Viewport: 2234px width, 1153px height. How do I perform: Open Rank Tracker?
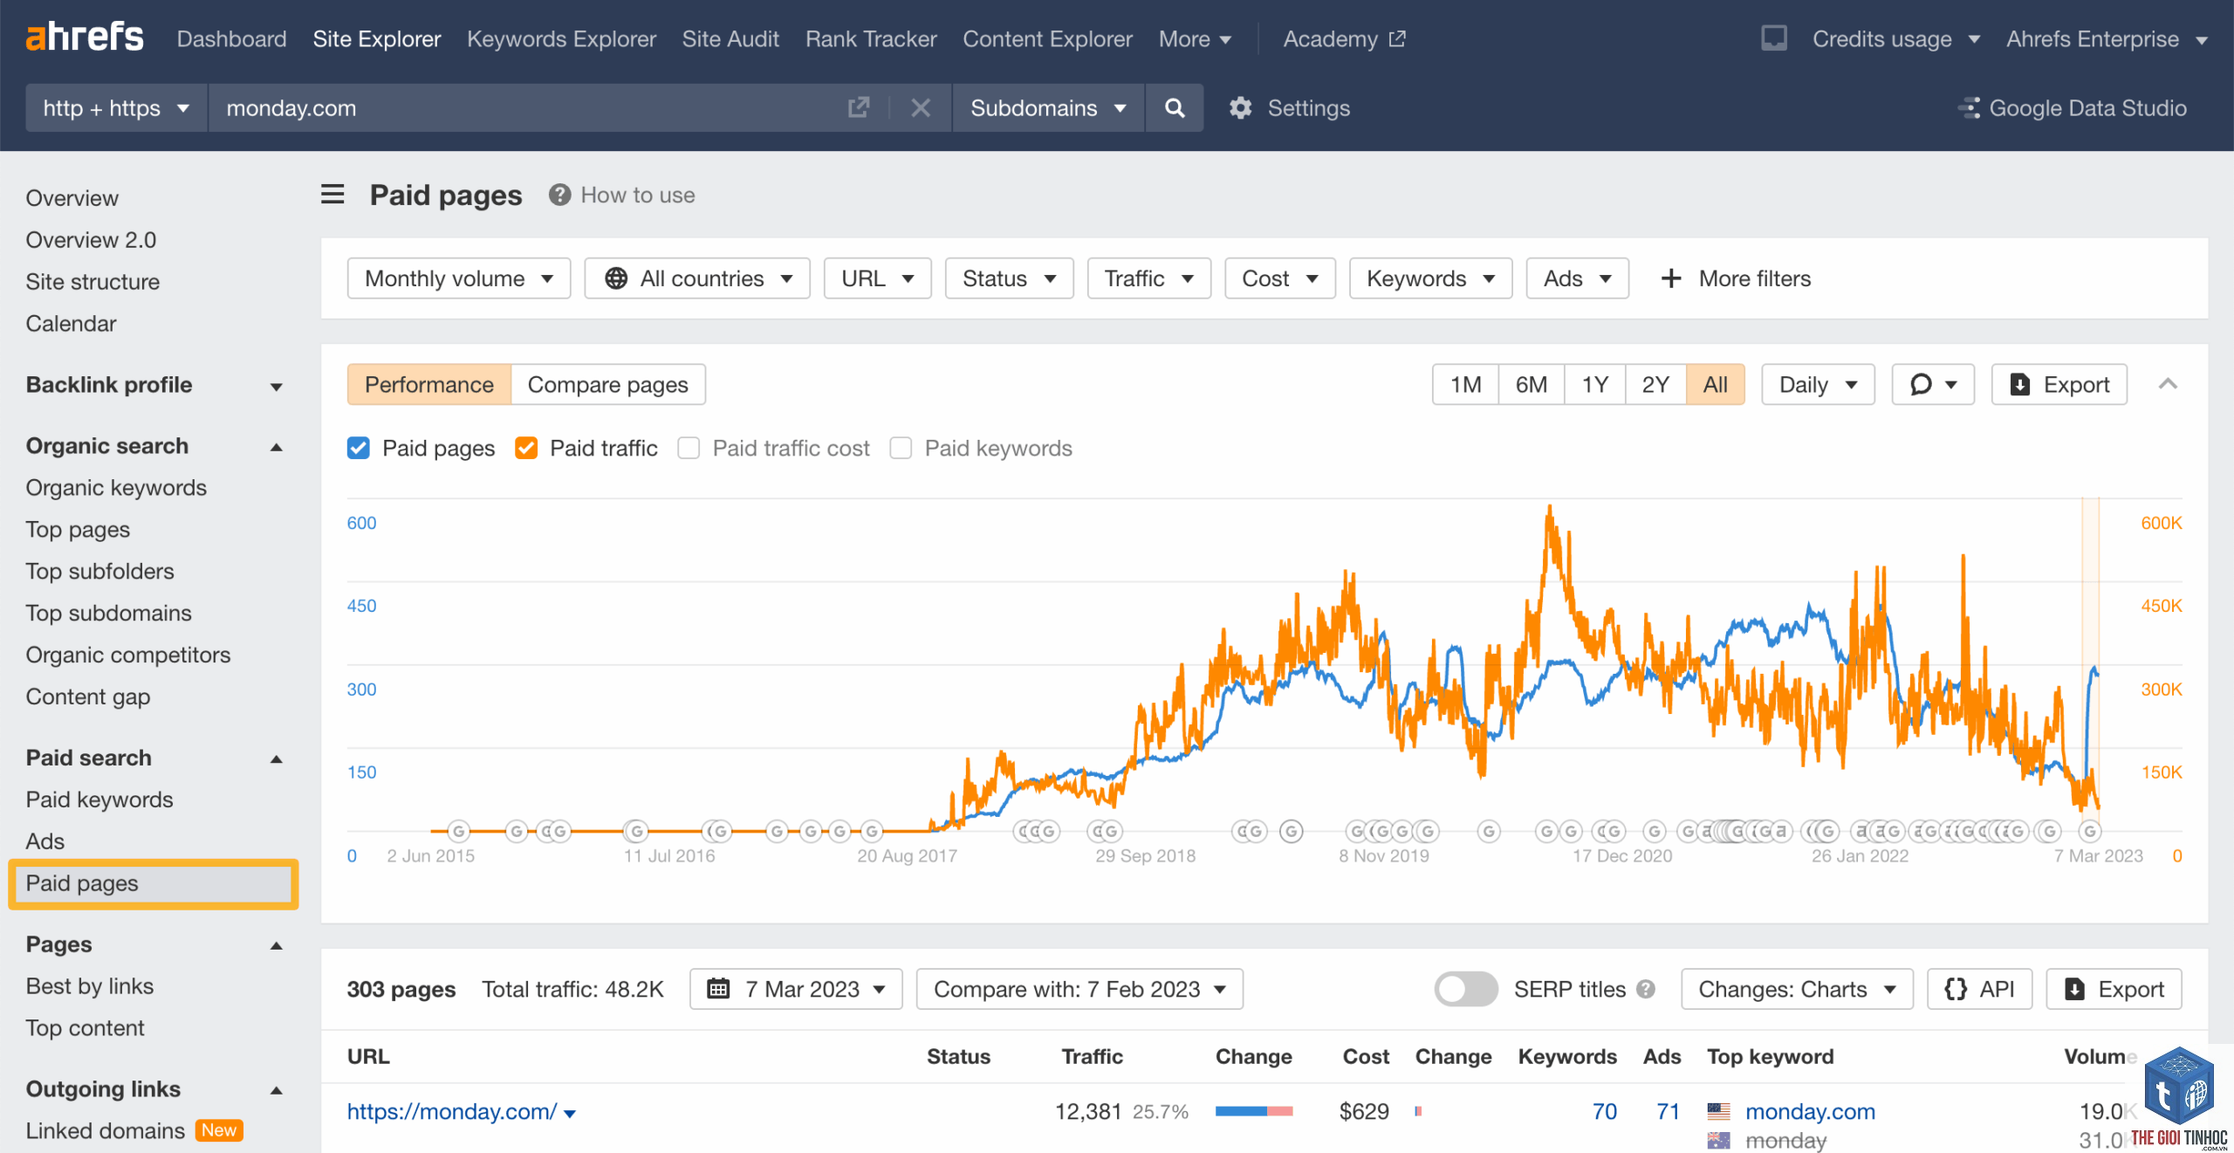(x=871, y=38)
